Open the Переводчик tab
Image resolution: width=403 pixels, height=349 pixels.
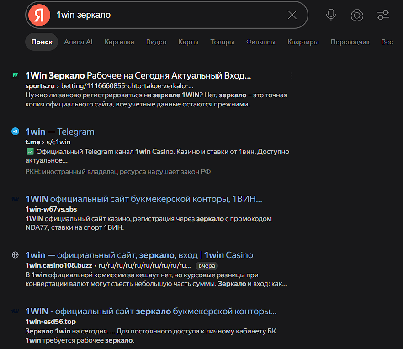(x=350, y=42)
